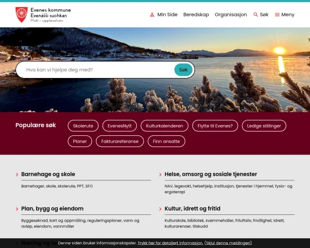The image size is (310, 248).
Task: Click the hamburger icon beside Meny
Action: [x=277, y=14]
